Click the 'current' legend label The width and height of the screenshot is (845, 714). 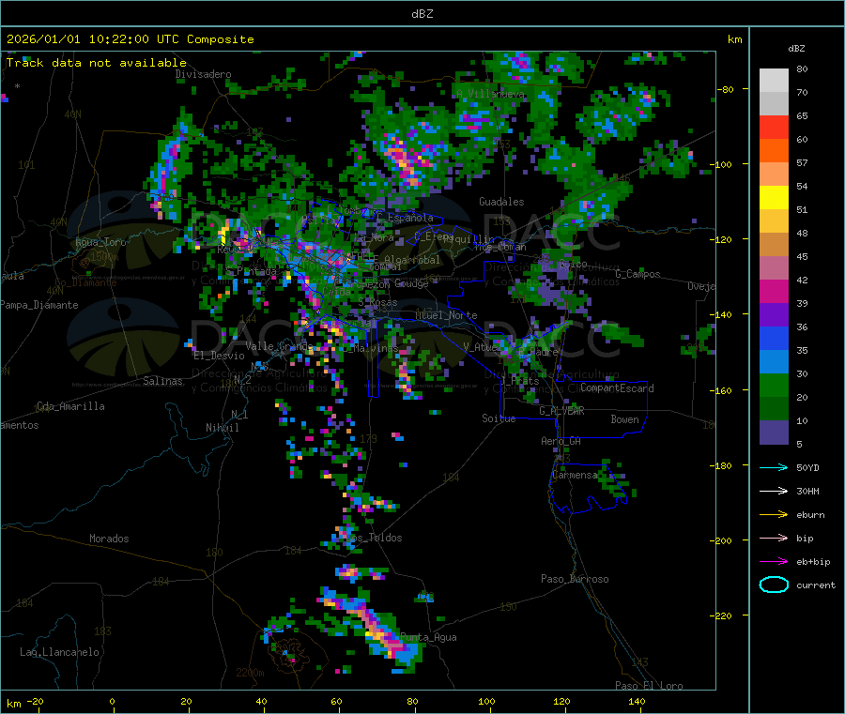(816, 585)
